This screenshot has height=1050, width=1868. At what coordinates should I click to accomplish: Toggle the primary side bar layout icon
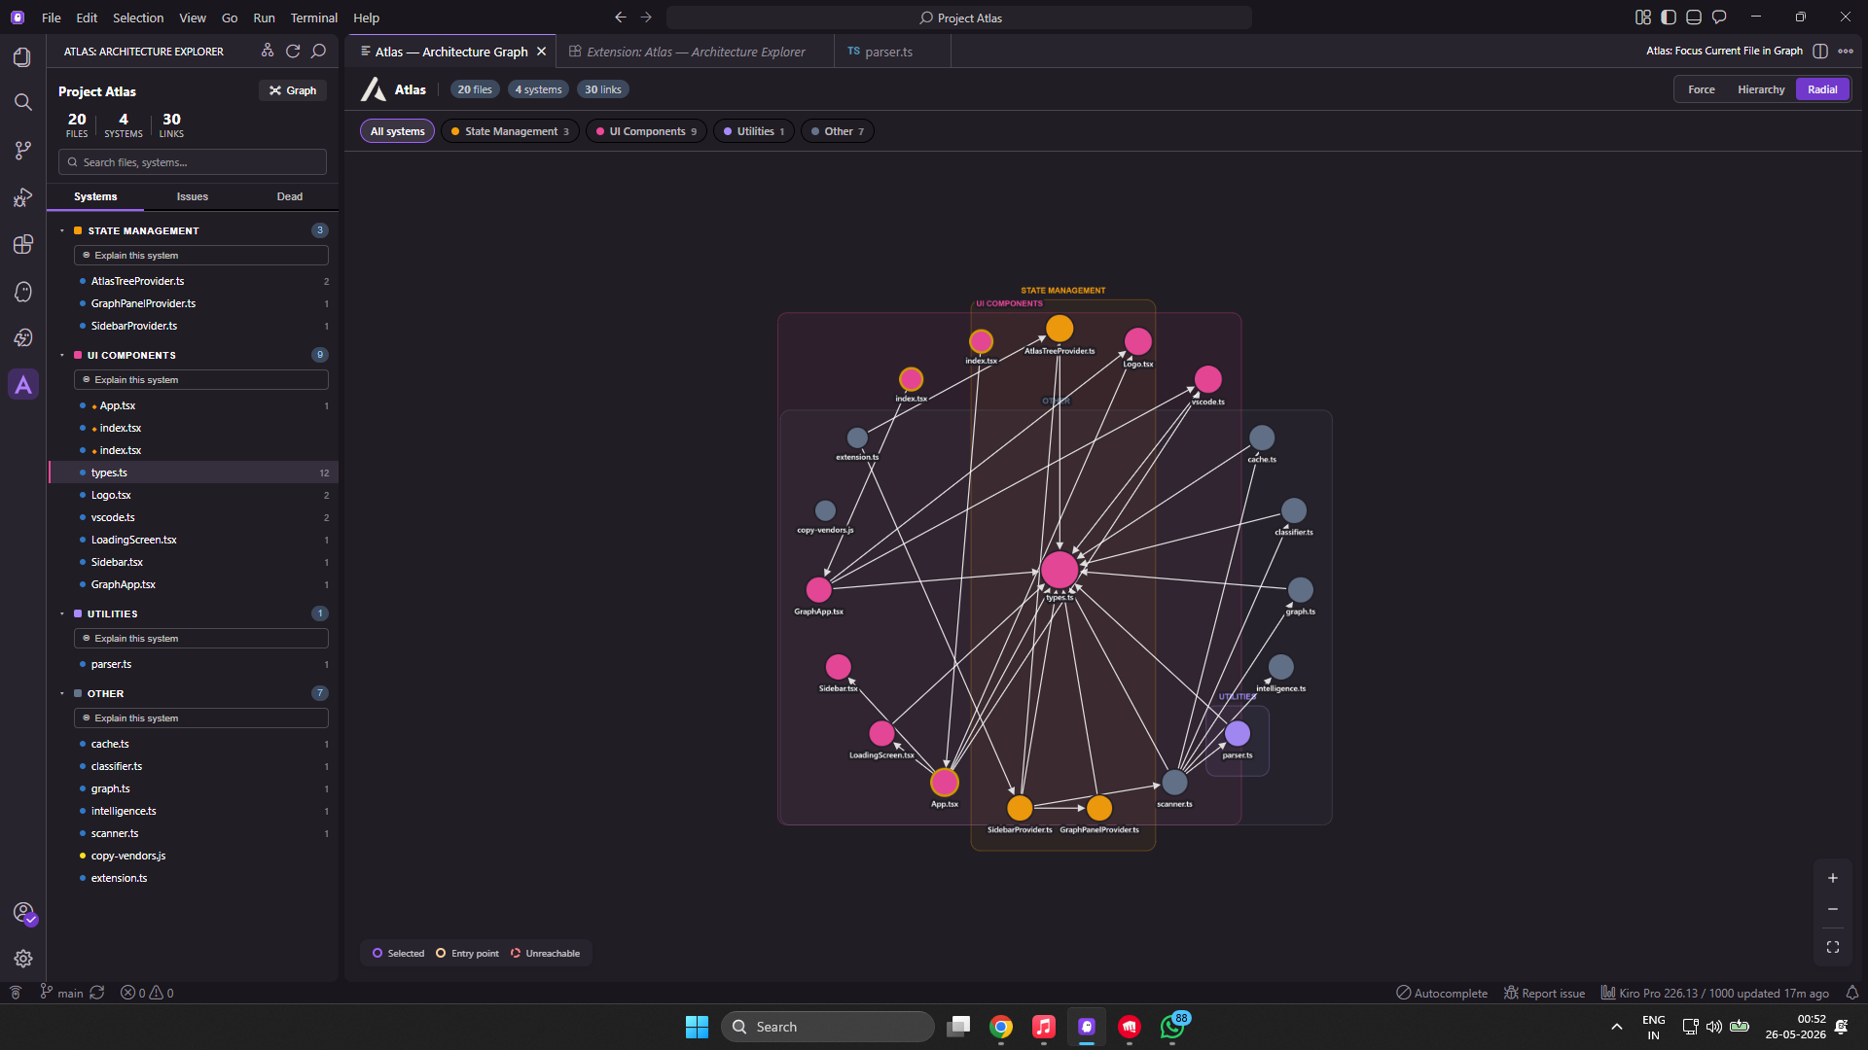tap(1669, 17)
